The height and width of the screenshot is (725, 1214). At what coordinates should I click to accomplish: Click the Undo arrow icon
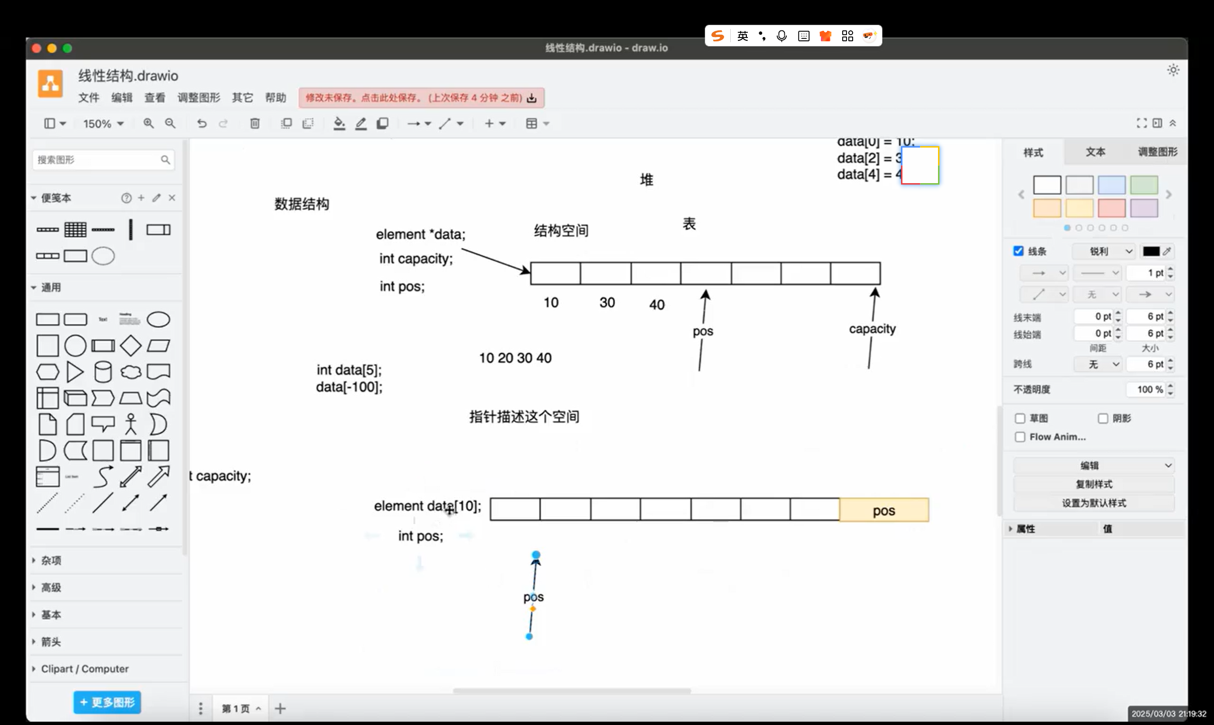point(202,123)
